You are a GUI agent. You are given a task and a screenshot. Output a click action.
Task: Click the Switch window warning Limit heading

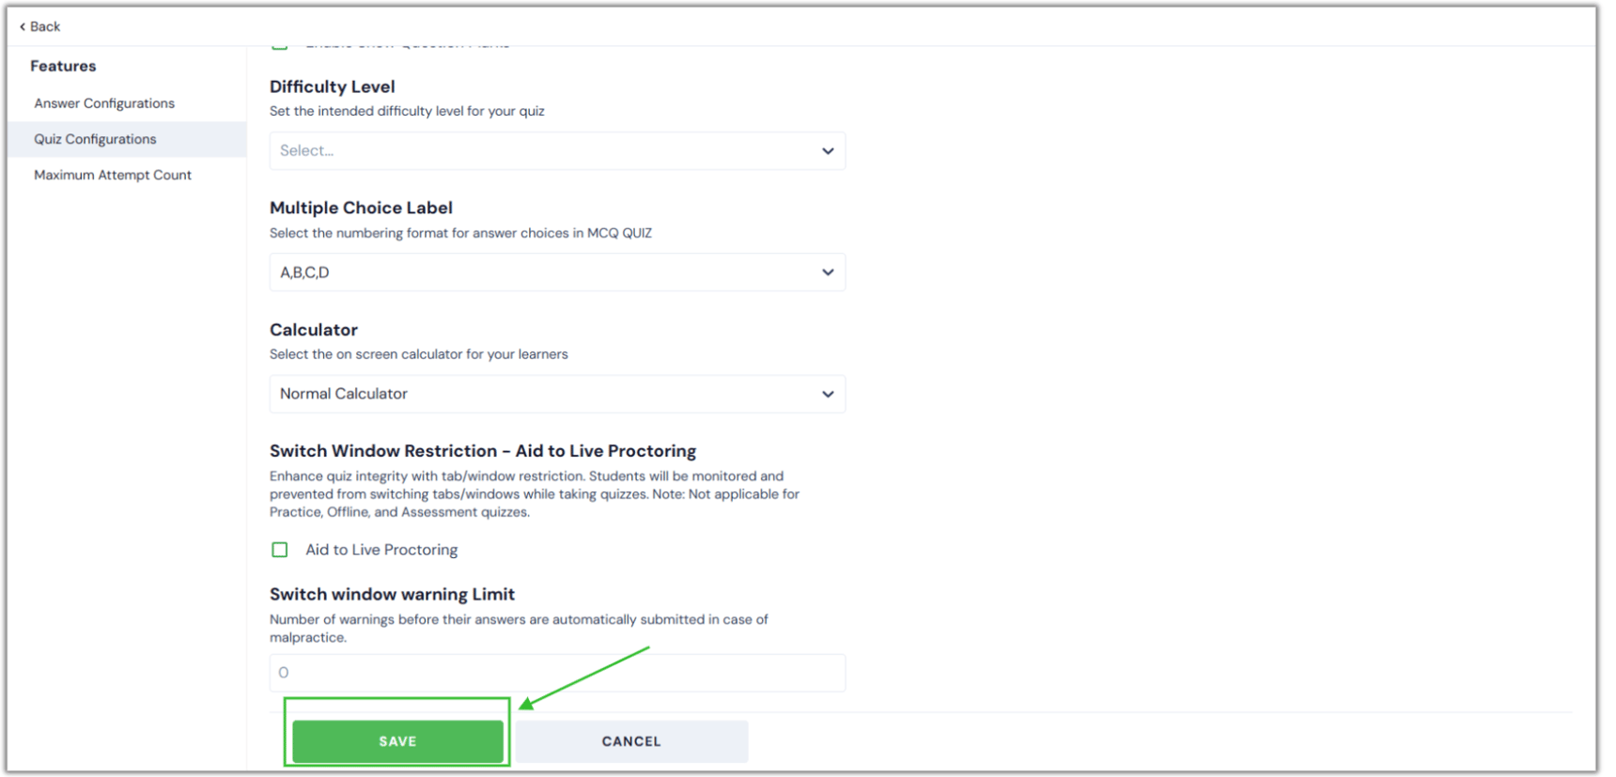click(x=392, y=595)
